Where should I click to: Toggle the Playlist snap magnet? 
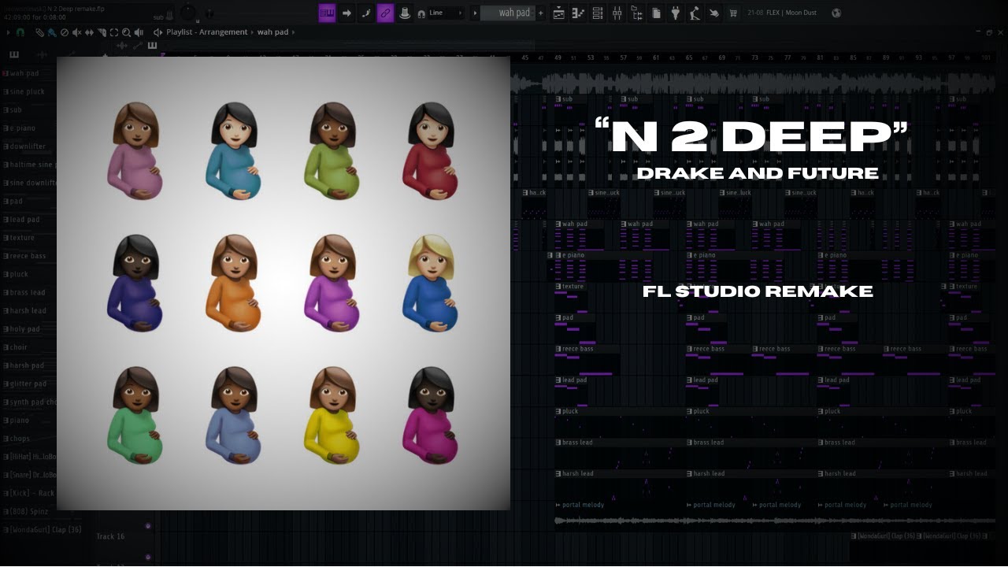pos(20,32)
